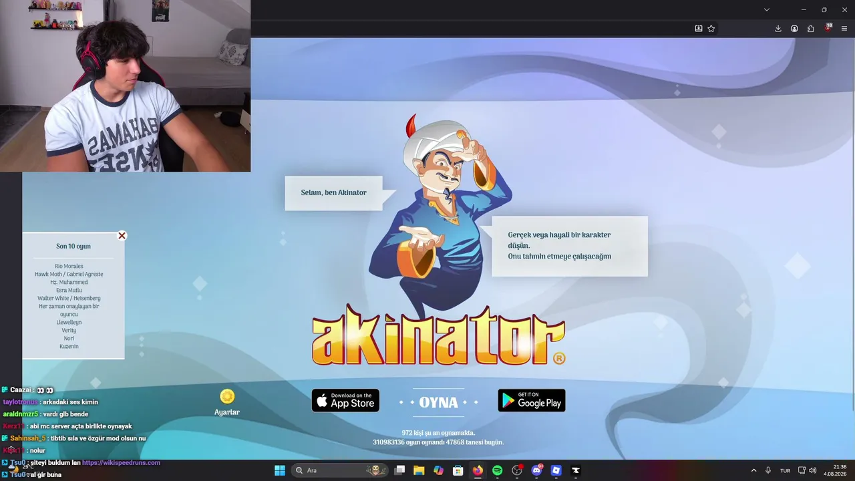Open the black anvil taskbar app
The height and width of the screenshot is (481, 855).
point(576,470)
